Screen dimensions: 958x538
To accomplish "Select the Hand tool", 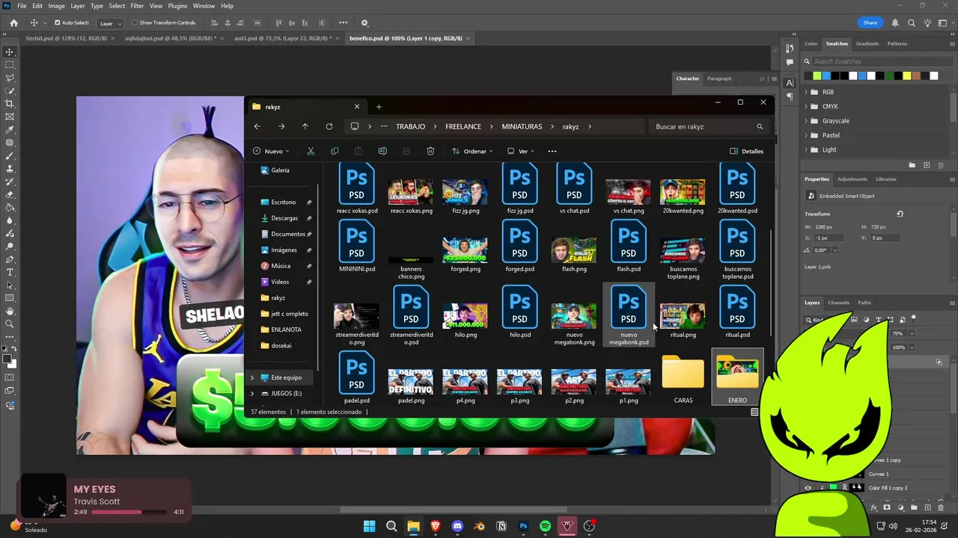I will point(10,311).
